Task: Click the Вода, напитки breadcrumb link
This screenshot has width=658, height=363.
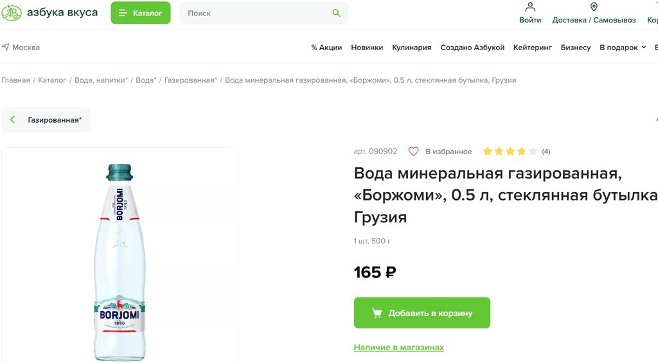Action: 101,80
